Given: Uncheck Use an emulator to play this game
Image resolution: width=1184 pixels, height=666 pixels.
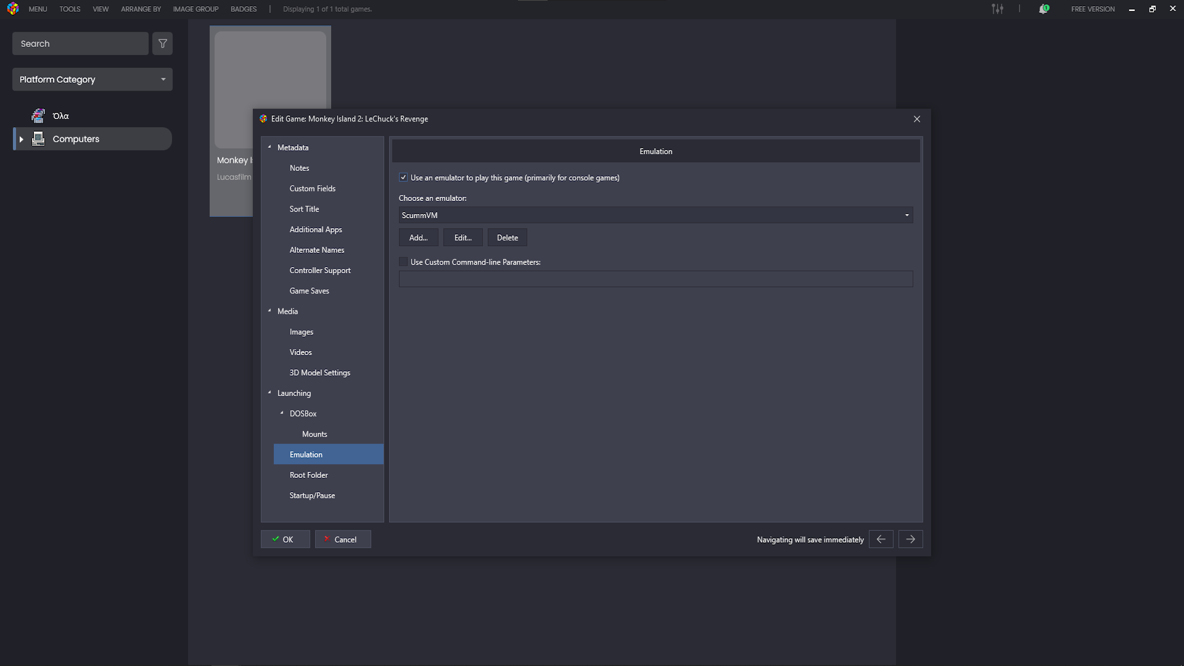Looking at the screenshot, I should [x=403, y=178].
